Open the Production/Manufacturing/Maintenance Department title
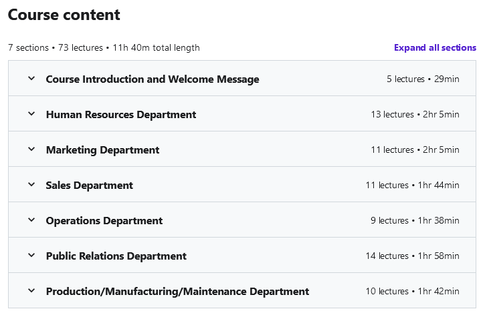Screen dimensions: 485x315 [177, 291]
